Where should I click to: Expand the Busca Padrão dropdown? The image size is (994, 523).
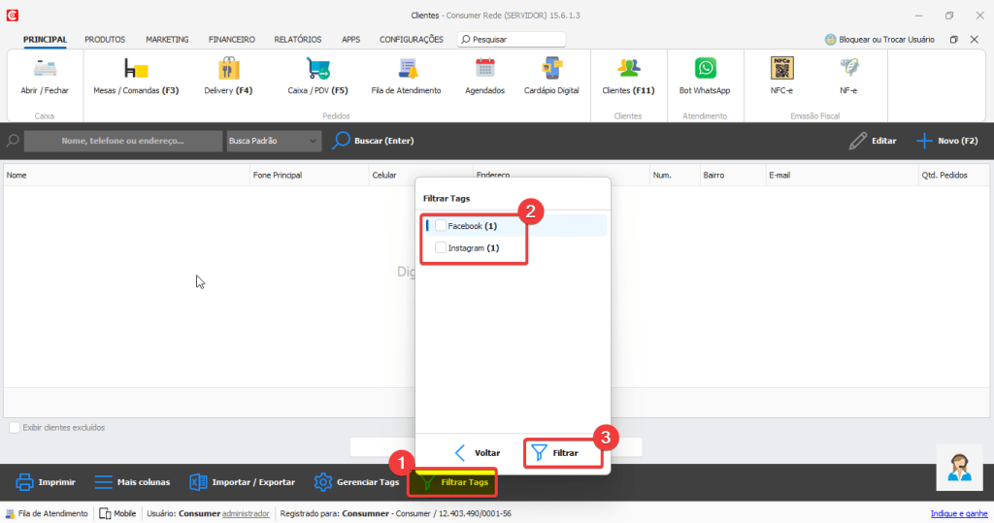pos(273,141)
